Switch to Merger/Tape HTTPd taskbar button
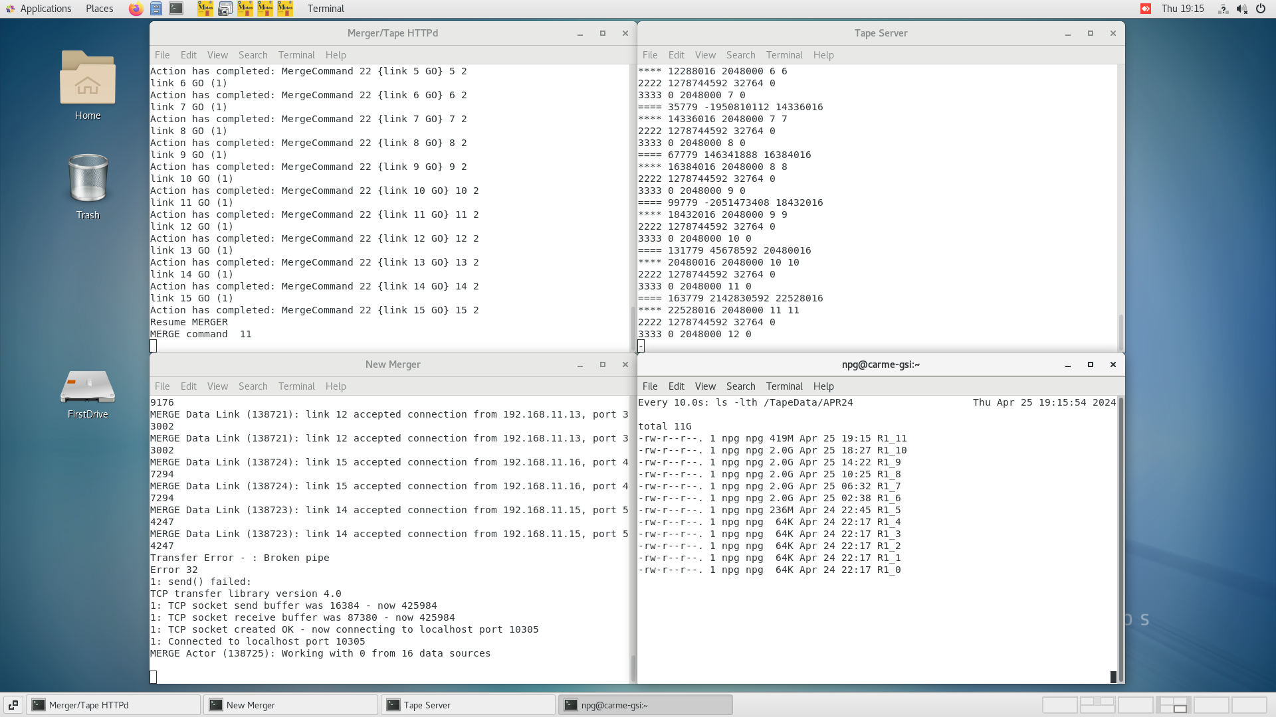1276x717 pixels. point(113,705)
